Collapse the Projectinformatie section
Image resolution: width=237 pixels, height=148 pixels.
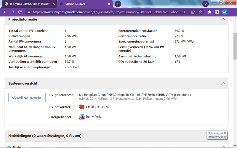click(x=223, y=19)
